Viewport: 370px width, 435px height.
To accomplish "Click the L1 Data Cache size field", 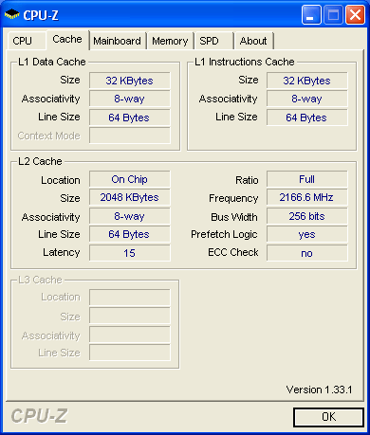I will (x=130, y=81).
